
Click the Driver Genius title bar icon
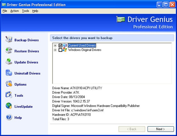(4, 5)
